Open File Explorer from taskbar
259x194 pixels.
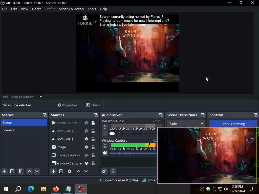point(44,189)
